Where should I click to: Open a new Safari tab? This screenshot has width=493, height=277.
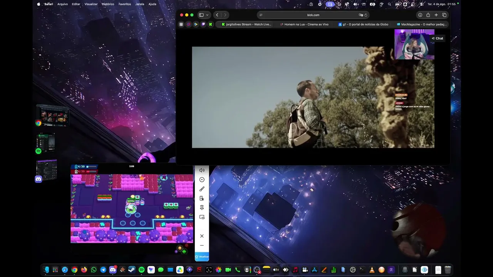click(x=436, y=15)
